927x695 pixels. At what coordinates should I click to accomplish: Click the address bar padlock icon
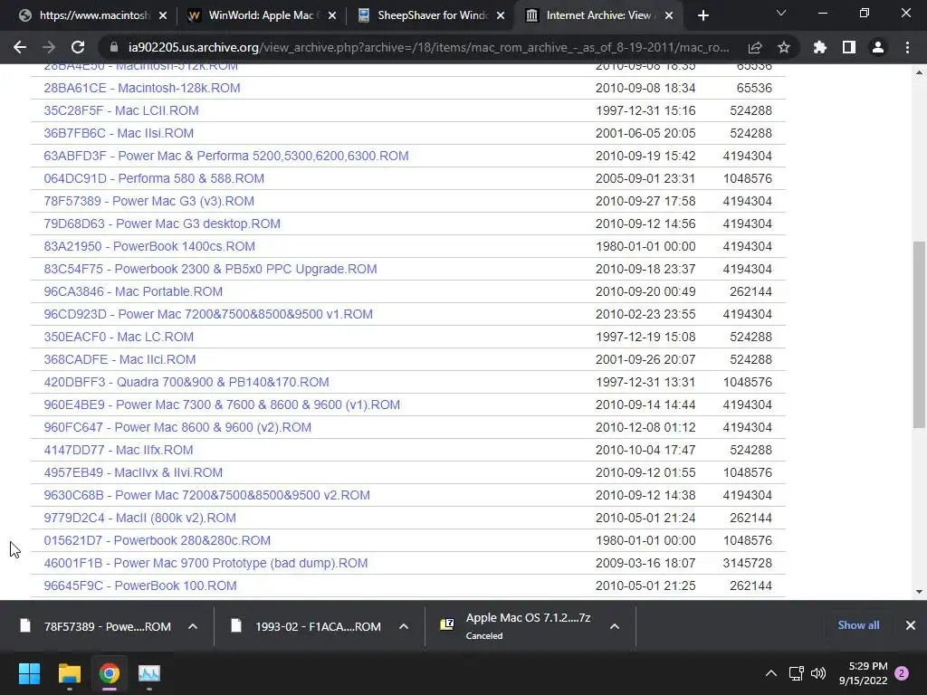pos(115,47)
